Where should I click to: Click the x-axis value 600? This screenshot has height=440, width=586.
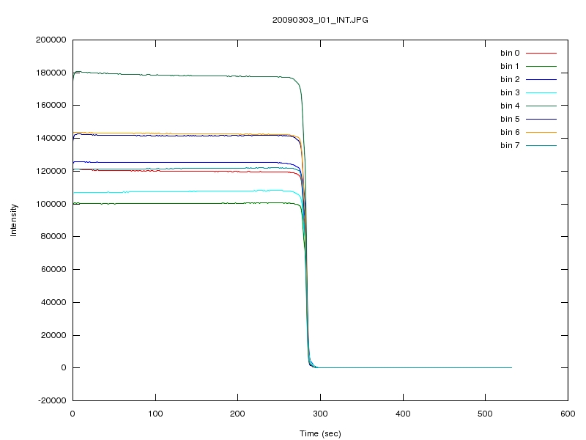point(568,414)
